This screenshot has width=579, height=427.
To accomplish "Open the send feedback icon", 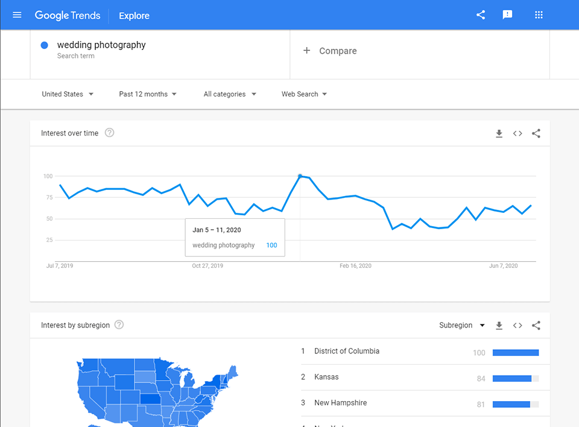I will pos(507,15).
